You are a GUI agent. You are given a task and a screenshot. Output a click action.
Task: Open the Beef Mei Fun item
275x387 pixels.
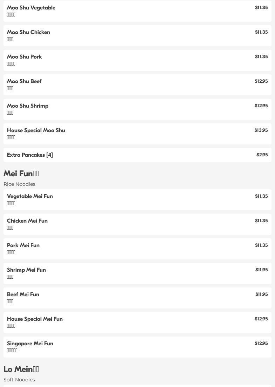click(x=23, y=294)
